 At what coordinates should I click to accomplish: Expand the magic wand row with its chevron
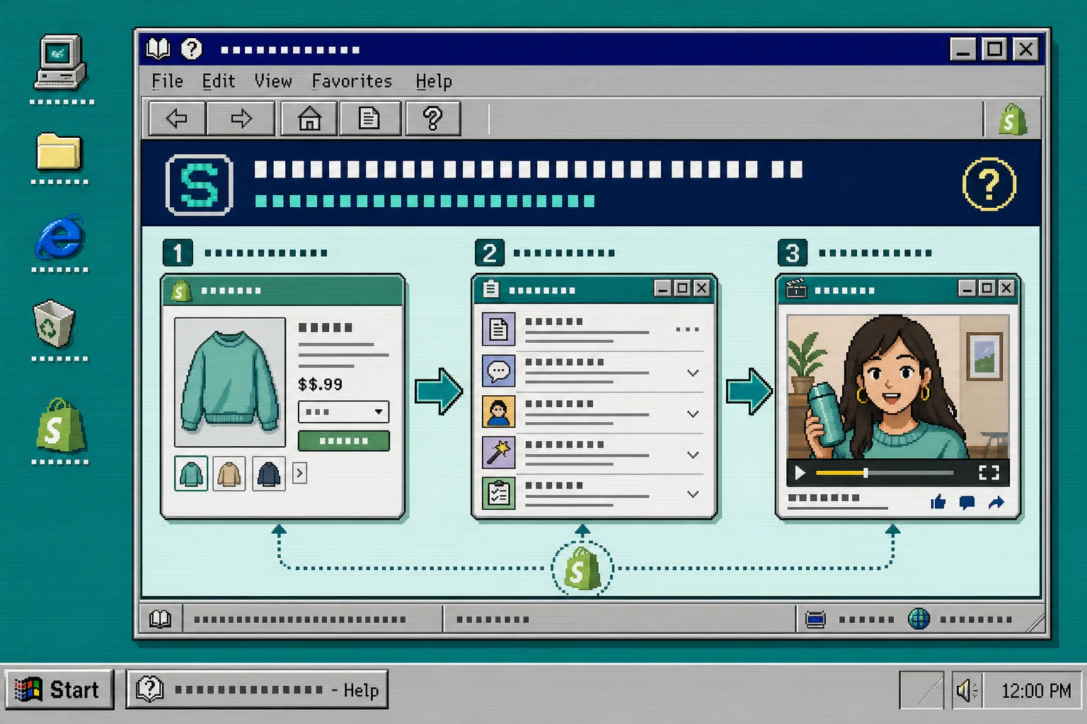pyautogui.click(x=693, y=455)
